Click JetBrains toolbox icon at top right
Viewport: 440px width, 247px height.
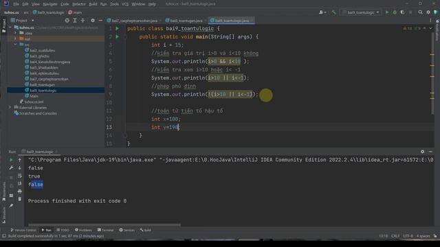pyautogui.click(x=436, y=12)
